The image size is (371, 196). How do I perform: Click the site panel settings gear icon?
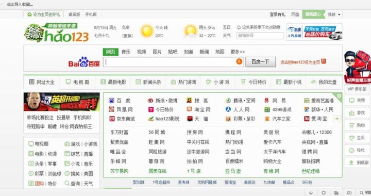click(339, 96)
